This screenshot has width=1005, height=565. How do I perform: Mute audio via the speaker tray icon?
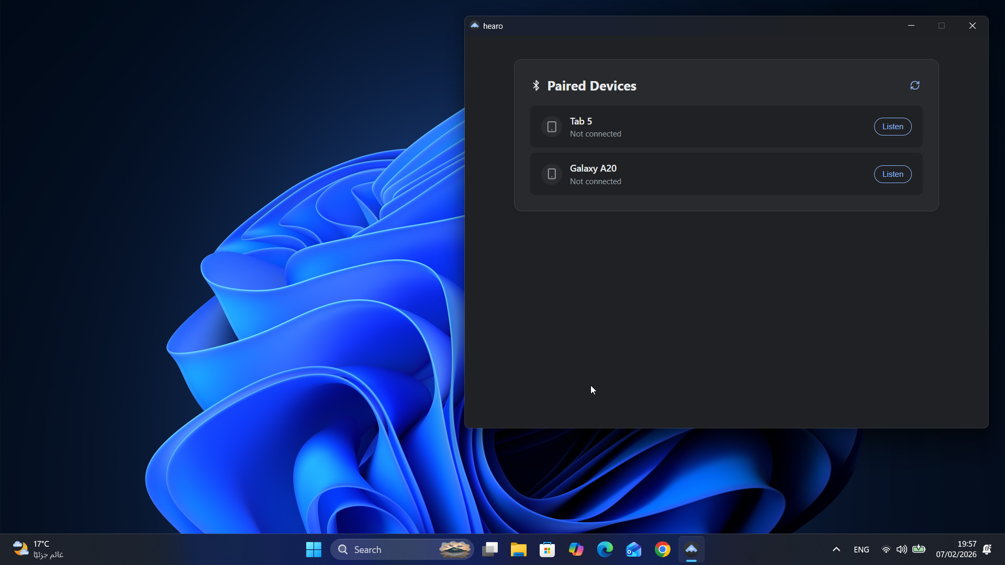pyautogui.click(x=902, y=549)
